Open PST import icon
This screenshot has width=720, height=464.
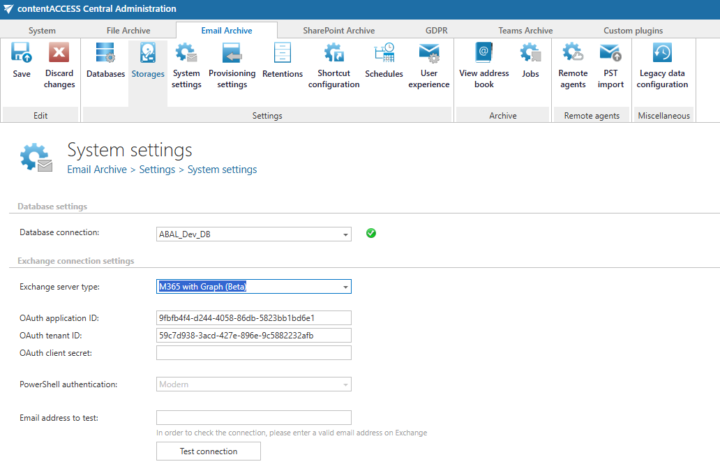[x=610, y=52]
